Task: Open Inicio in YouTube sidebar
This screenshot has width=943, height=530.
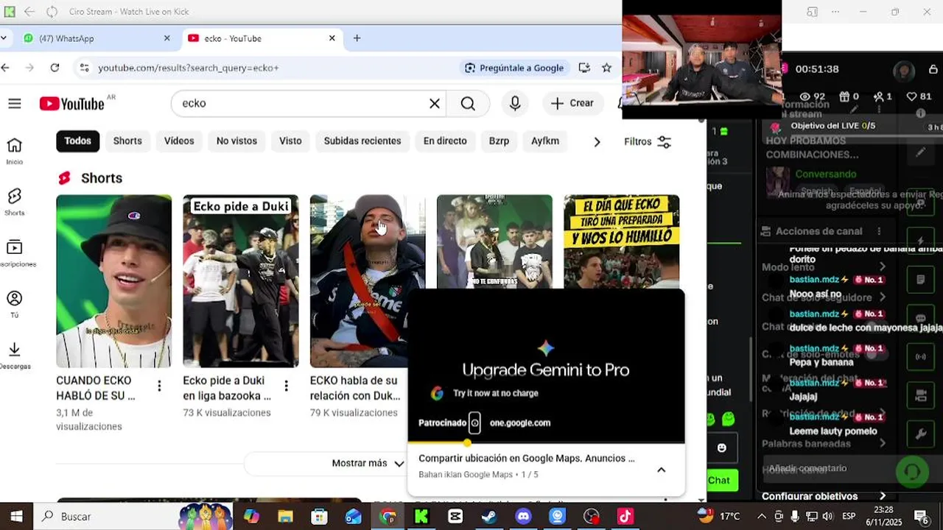Action: [x=15, y=151]
